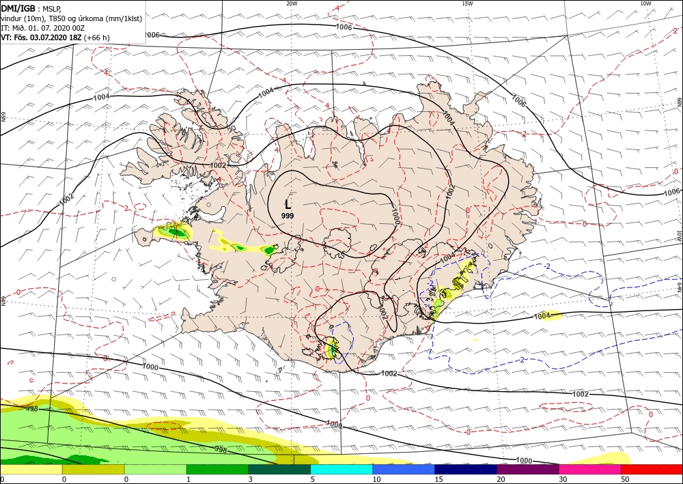Screen dimensions: 683x484
Task: Select the purple legend color swatch
Action: point(528,469)
